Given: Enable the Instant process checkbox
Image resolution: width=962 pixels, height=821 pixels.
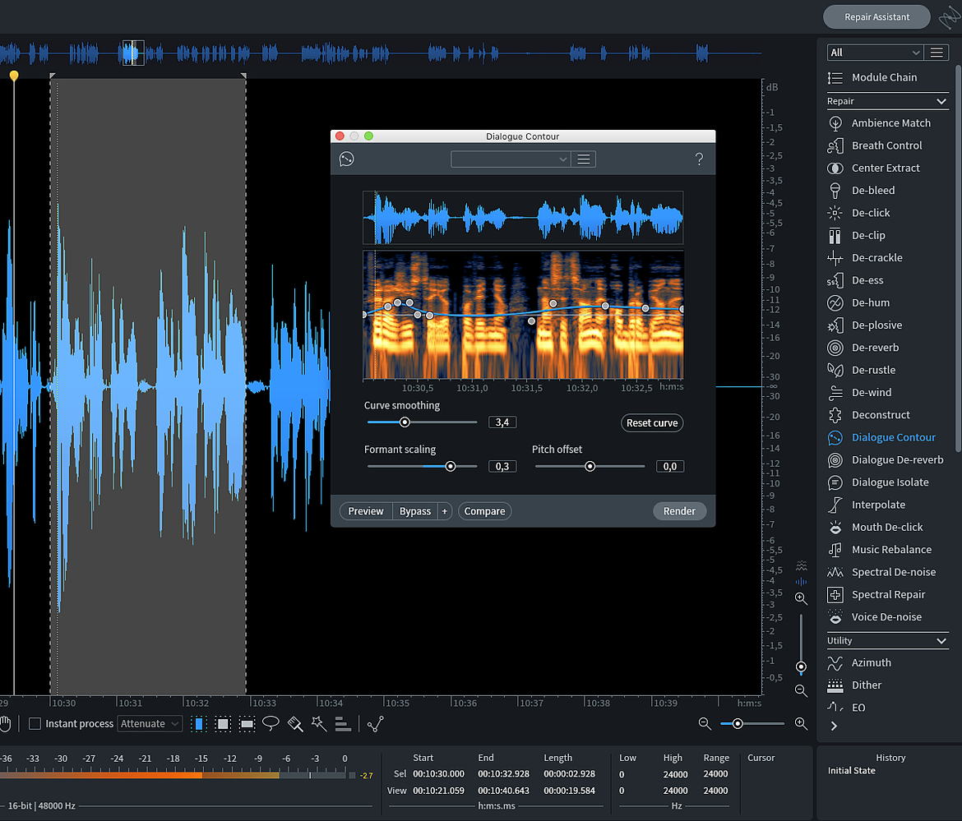Looking at the screenshot, I should 35,724.
